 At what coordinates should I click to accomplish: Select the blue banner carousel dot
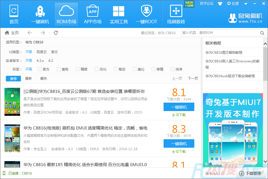(x=210, y=164)
